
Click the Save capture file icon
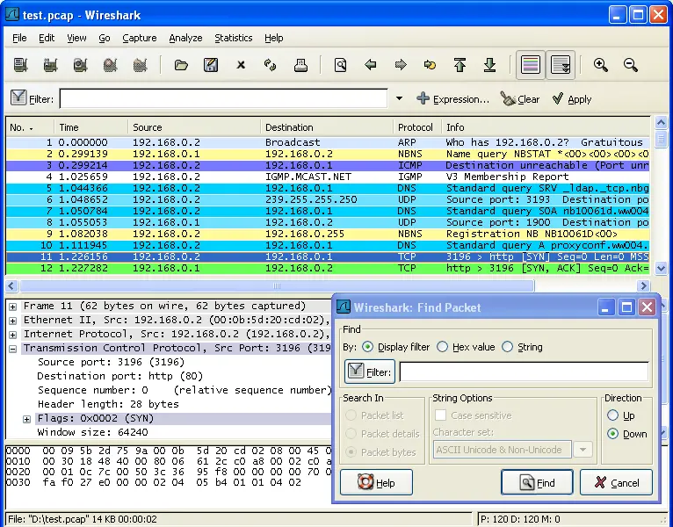[211, 65]
